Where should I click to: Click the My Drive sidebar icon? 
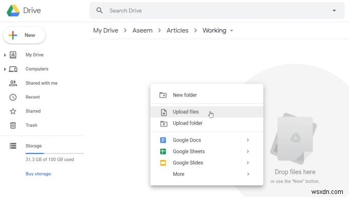tap(13, 55)
